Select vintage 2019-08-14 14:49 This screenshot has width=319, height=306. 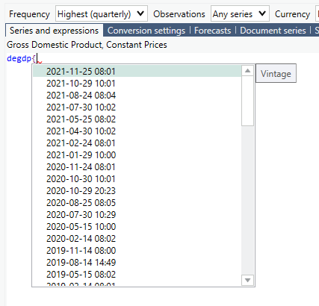pos(137,263)
